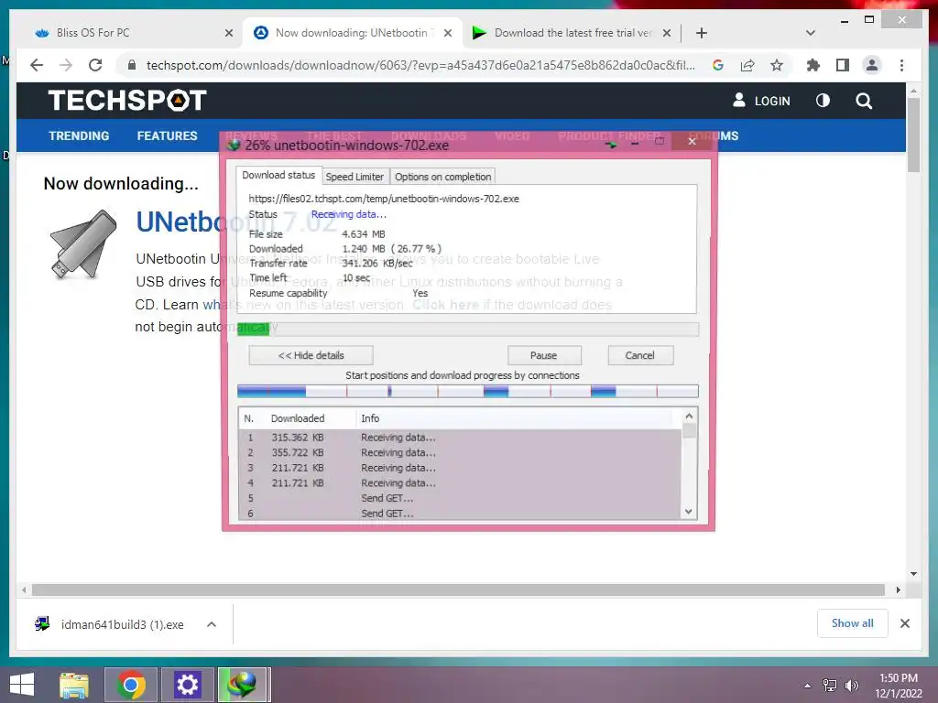Viewport: 938px width, 703px height.
Task: Click the browser forward arrow
Action: 66,65
